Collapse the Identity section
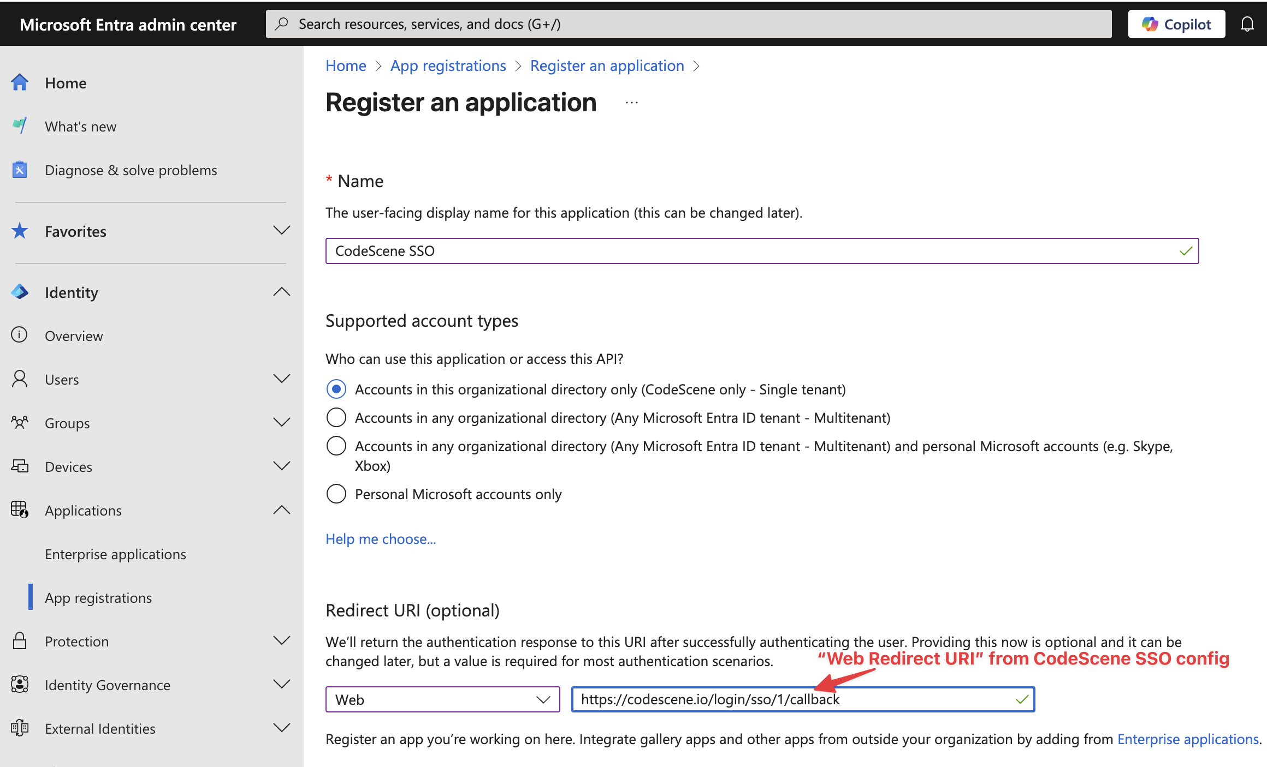This screenshot has width=1267, height=767. tap(282, 292)
